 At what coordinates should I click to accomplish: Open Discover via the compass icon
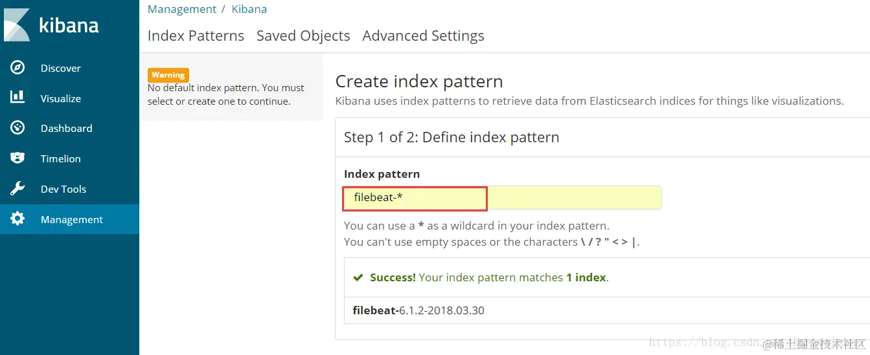(x=17, y=68)
